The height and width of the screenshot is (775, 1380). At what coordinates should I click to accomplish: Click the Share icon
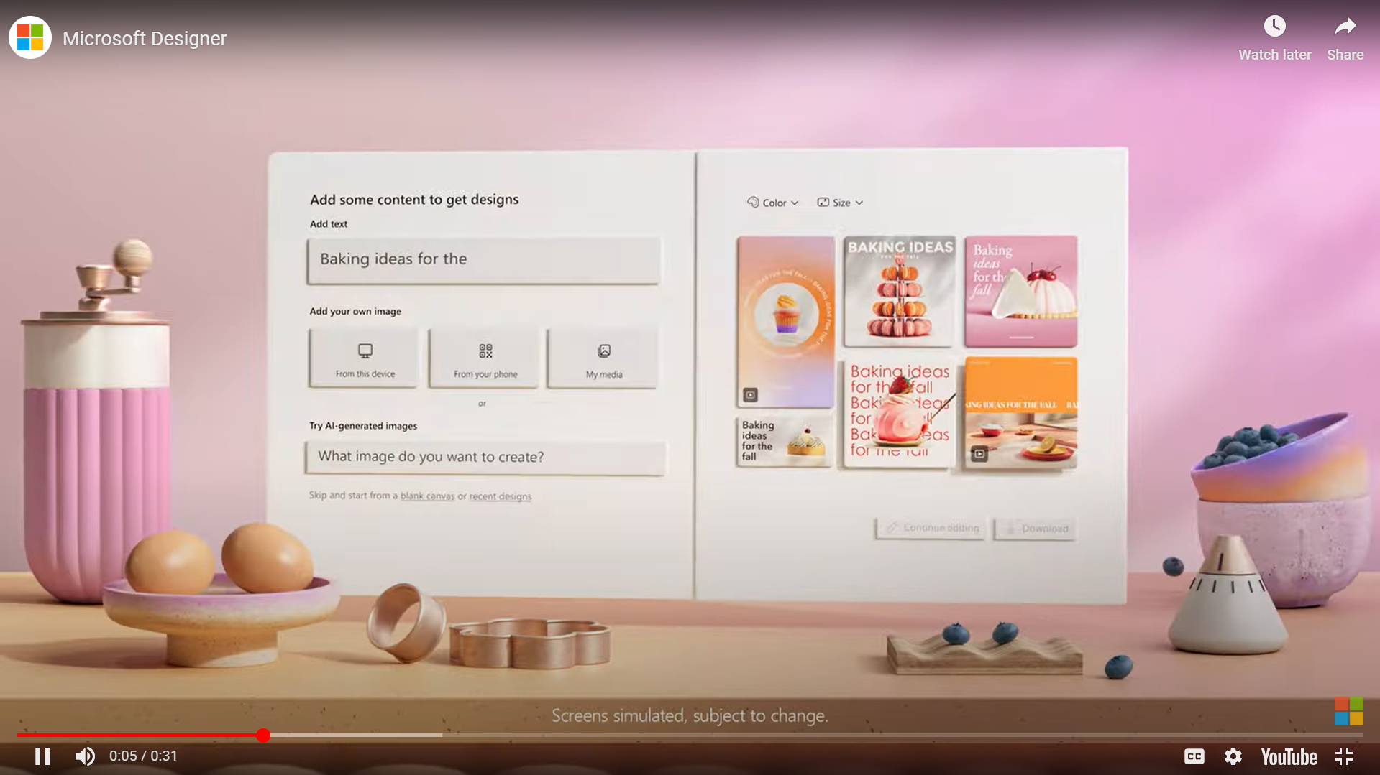click(x=1344, y=27)
